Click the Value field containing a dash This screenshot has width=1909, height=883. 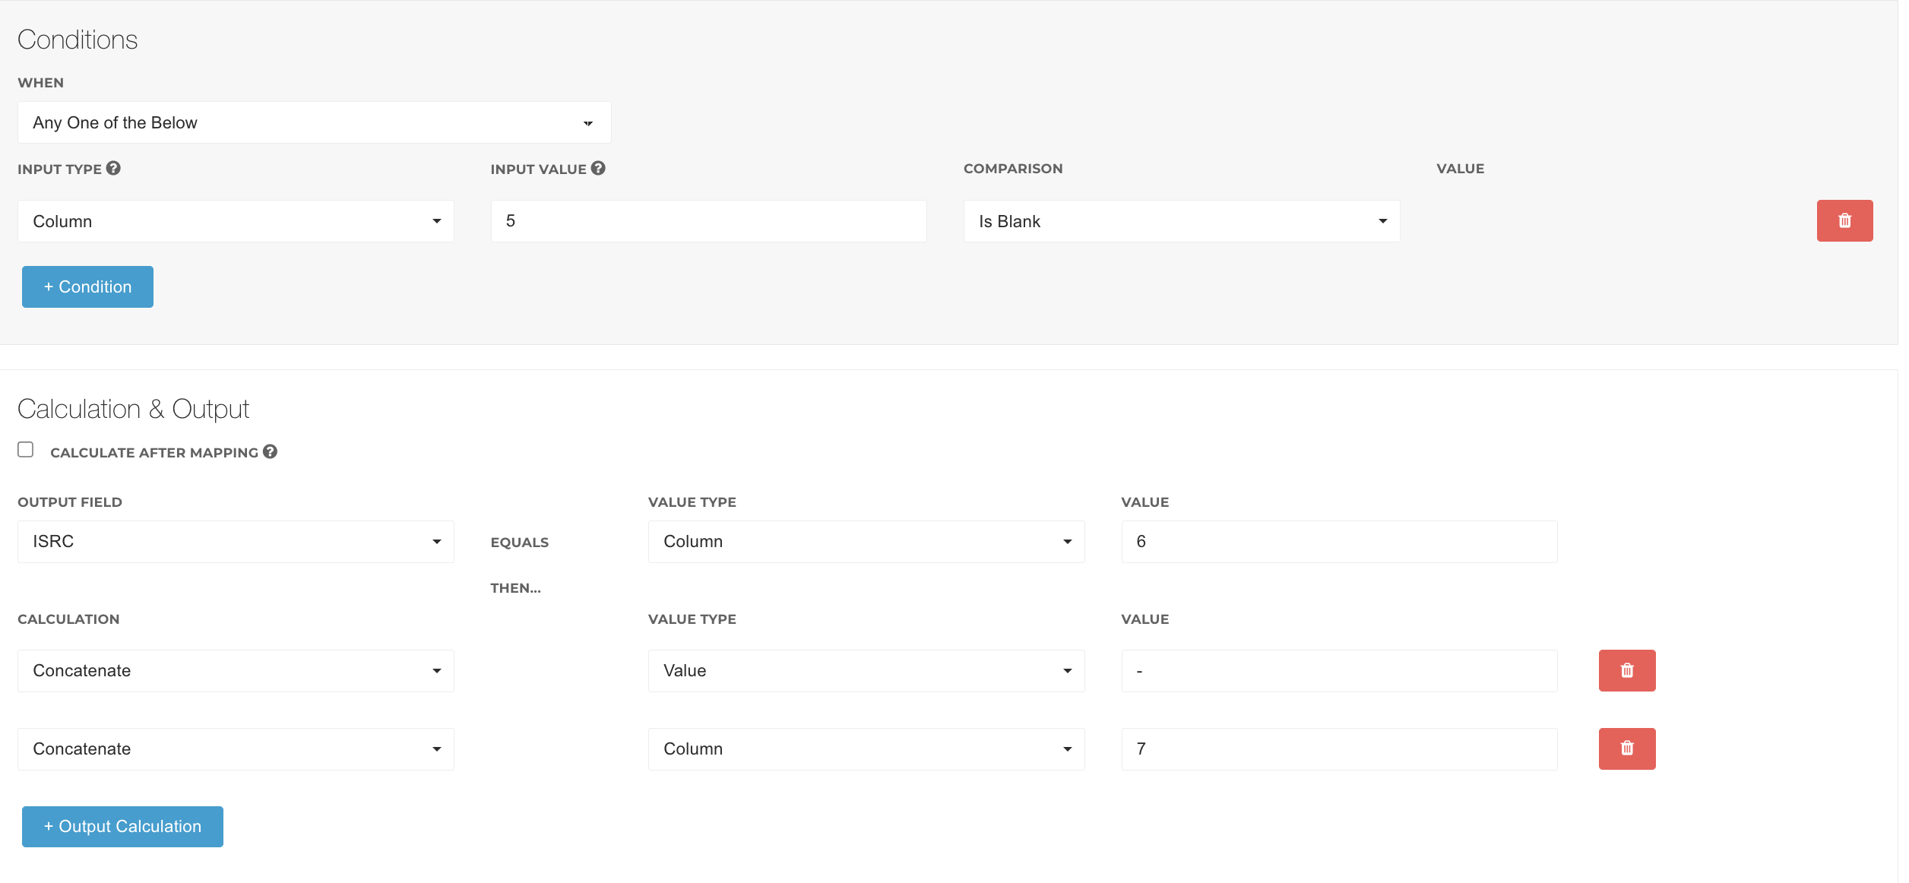pyautogui.click(x=1338, y=670)
